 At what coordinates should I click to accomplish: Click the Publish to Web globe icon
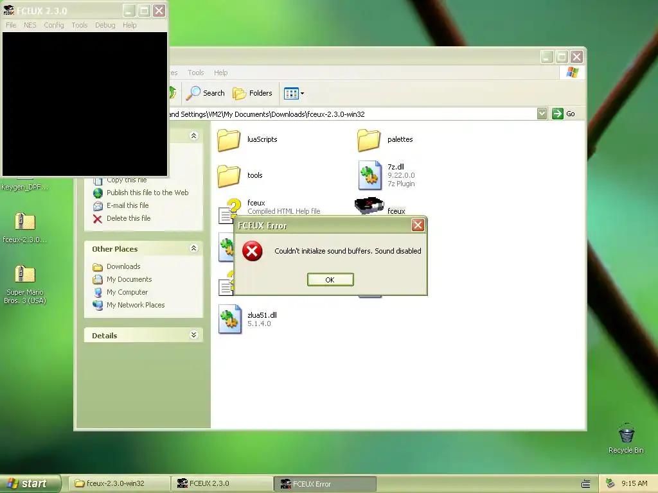tap(98, 193)
